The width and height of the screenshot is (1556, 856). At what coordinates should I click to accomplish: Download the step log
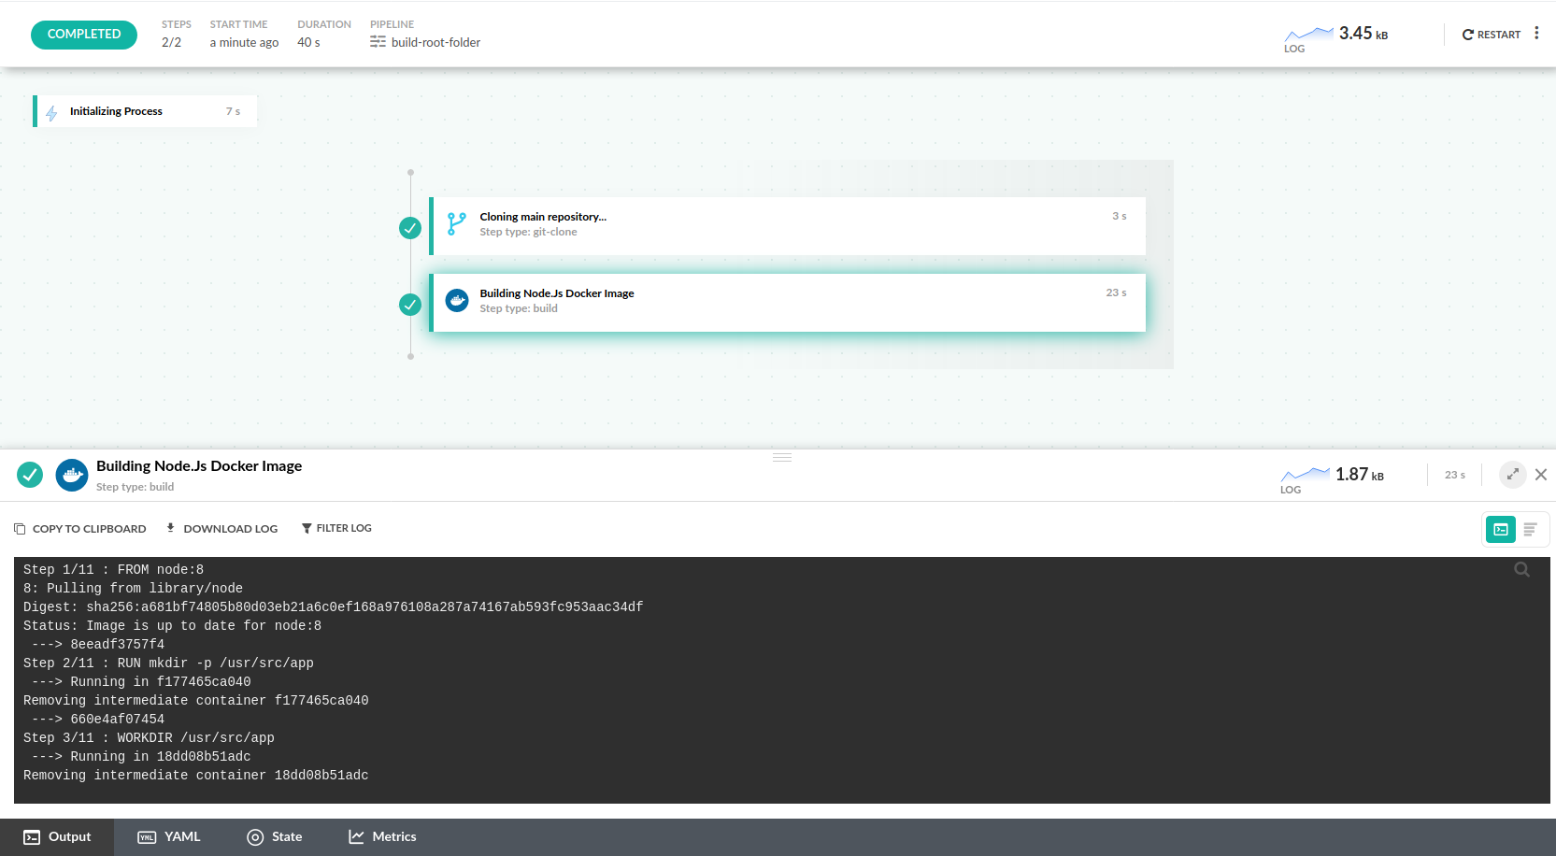click(221, 529)
